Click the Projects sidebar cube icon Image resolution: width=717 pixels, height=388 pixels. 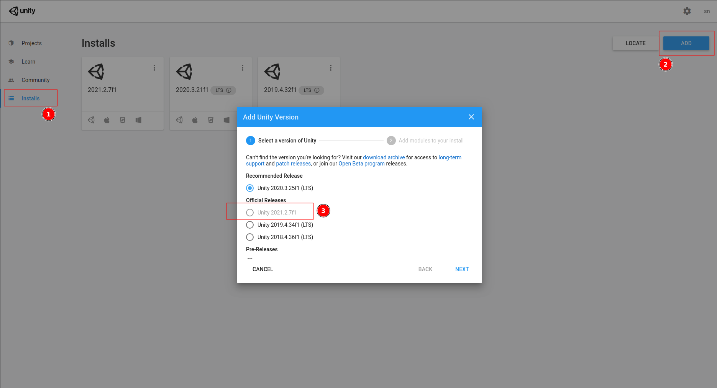11,43
